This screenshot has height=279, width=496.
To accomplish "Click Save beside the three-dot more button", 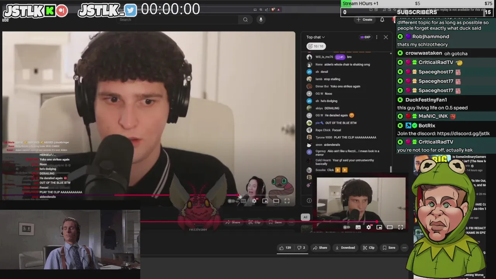I will pyautogui.click(x=389, y=248).
